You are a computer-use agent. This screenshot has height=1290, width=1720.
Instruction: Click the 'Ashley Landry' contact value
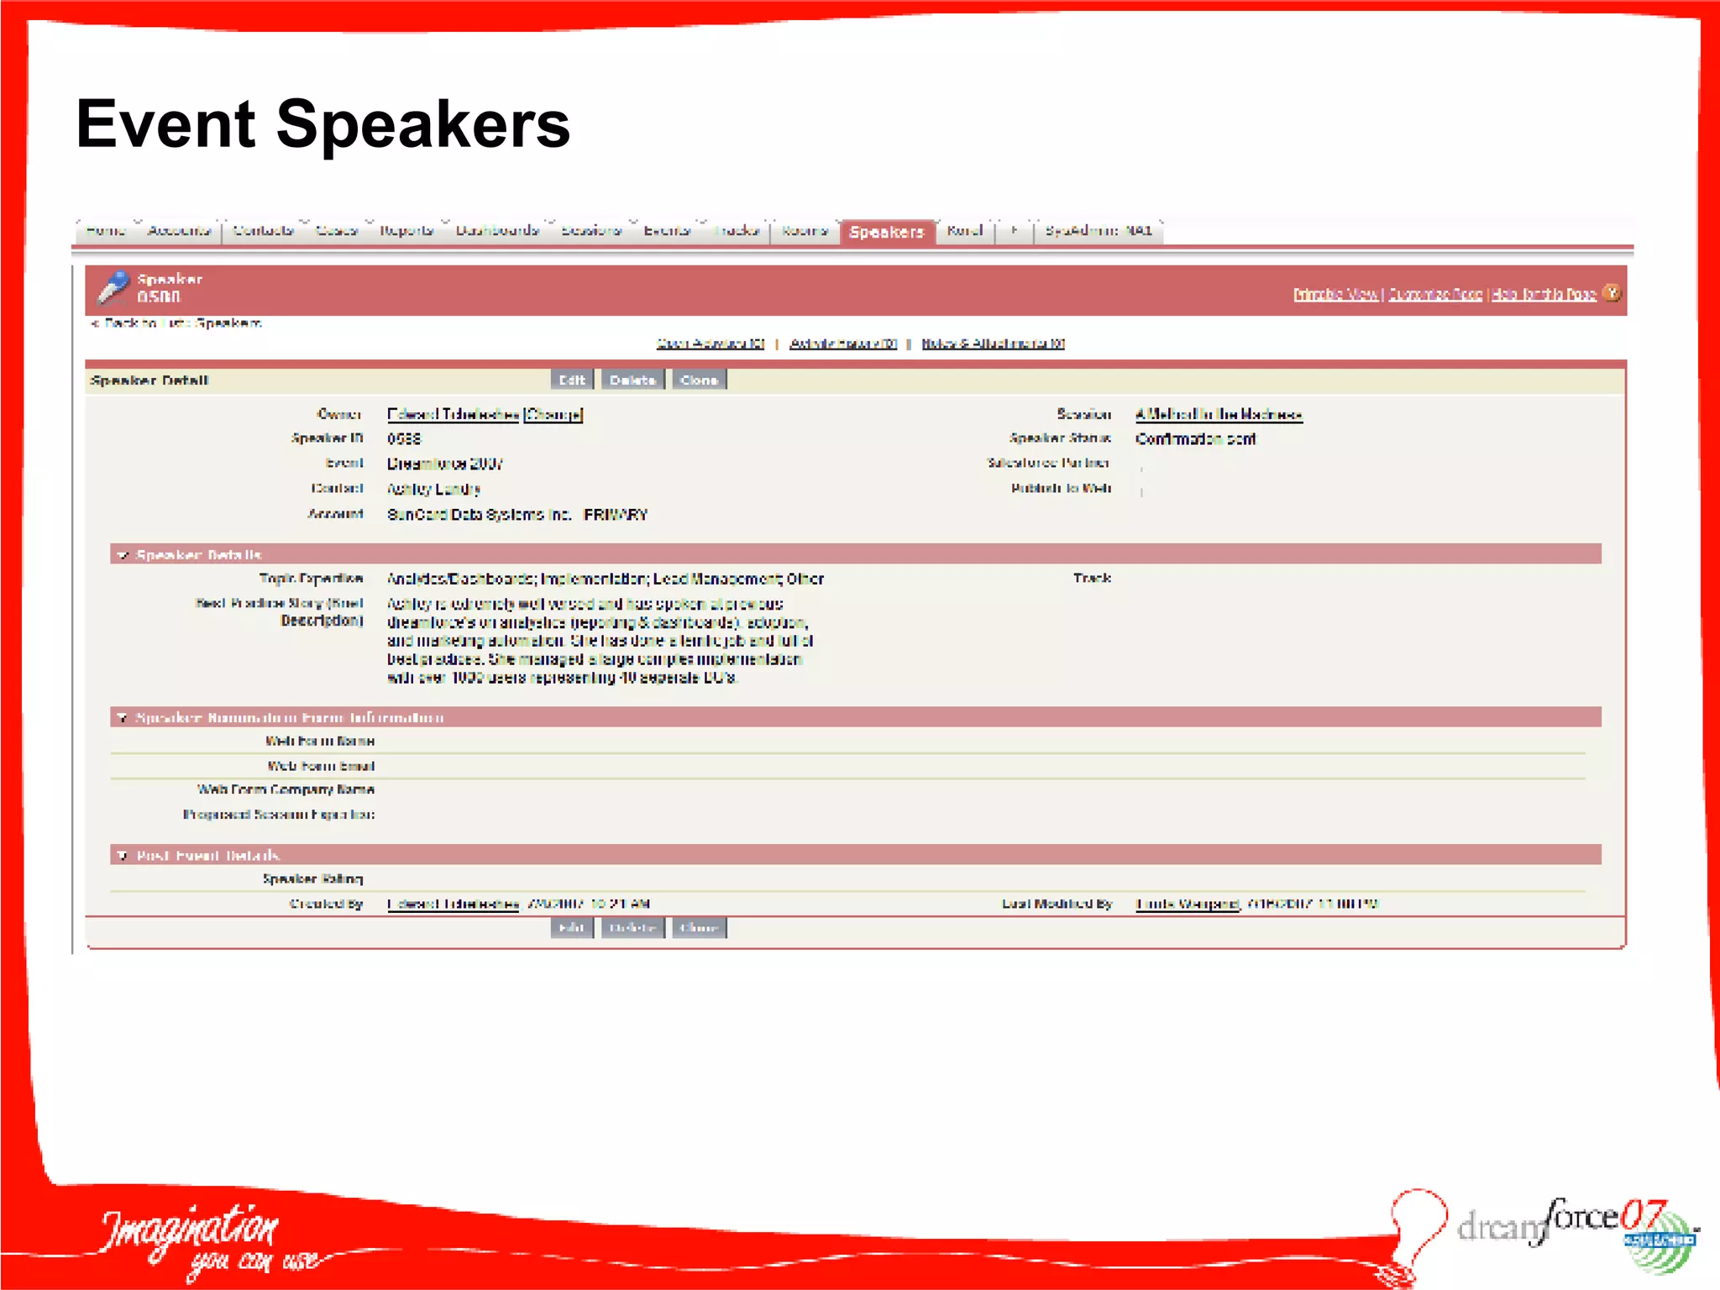coord(434,490)
